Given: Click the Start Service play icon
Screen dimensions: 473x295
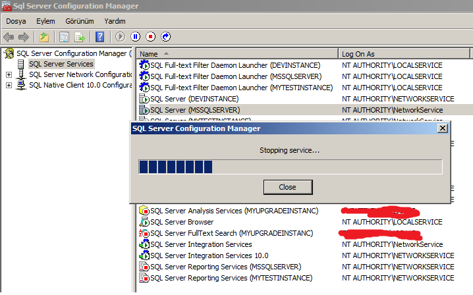Looking at the screenshot, I should point(120,37).
